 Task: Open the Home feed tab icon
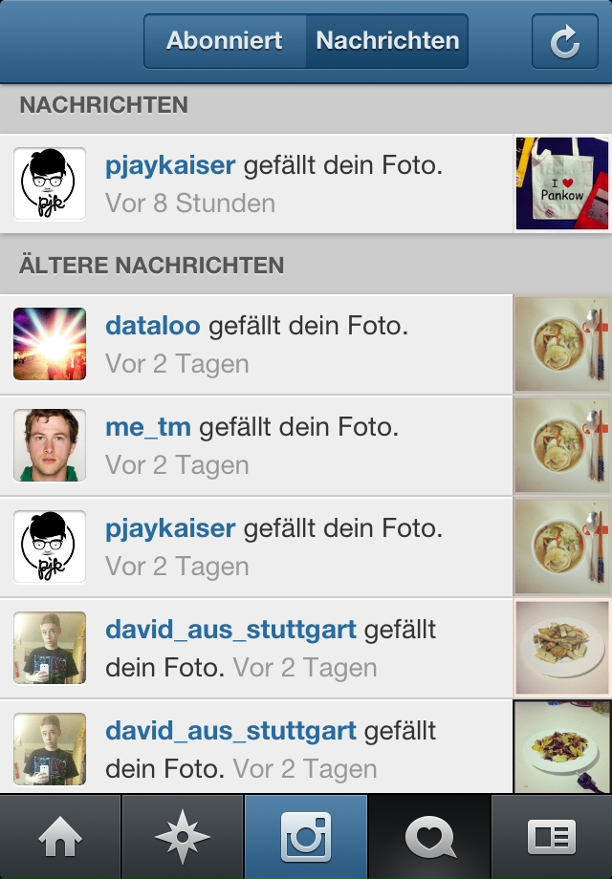60,837
